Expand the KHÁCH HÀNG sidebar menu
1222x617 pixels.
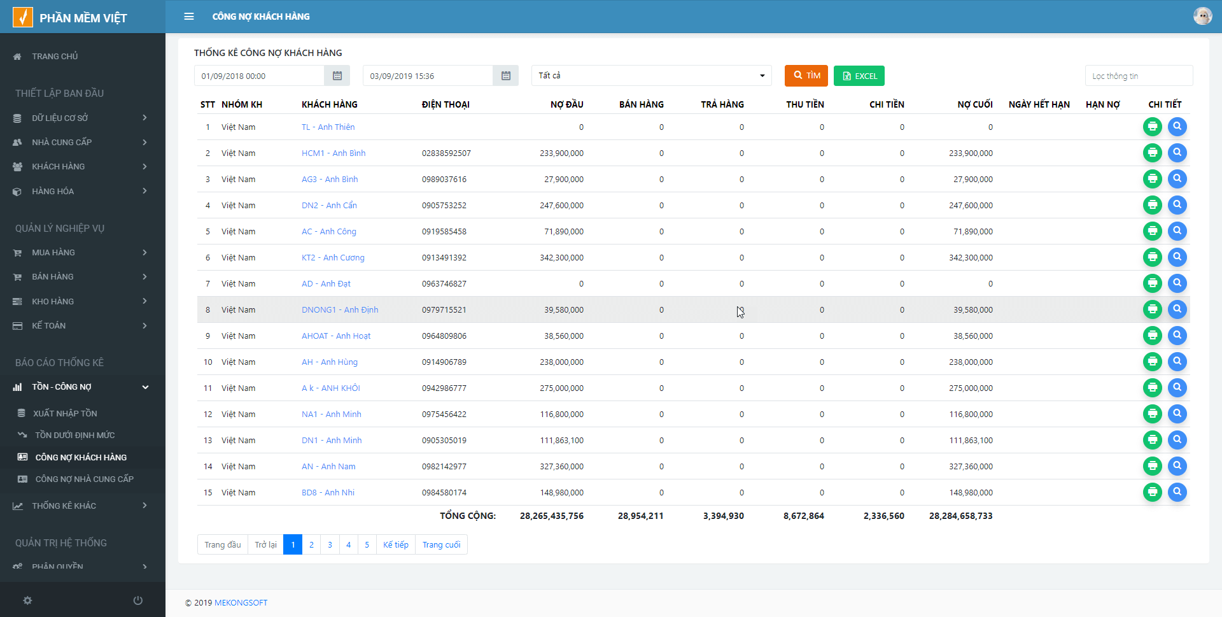pyautogui.click(x=83, y=166)
